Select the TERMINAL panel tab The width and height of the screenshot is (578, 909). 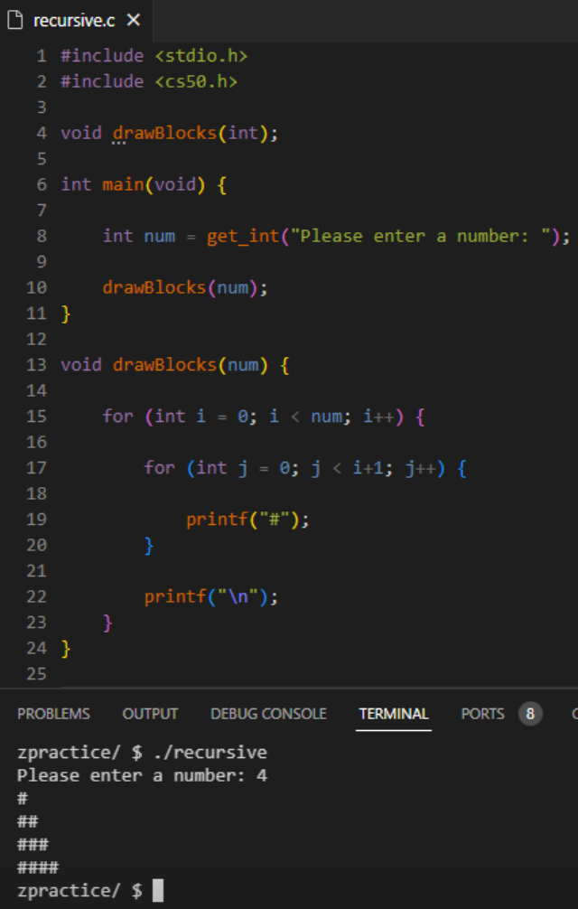[x=394, y=714]
